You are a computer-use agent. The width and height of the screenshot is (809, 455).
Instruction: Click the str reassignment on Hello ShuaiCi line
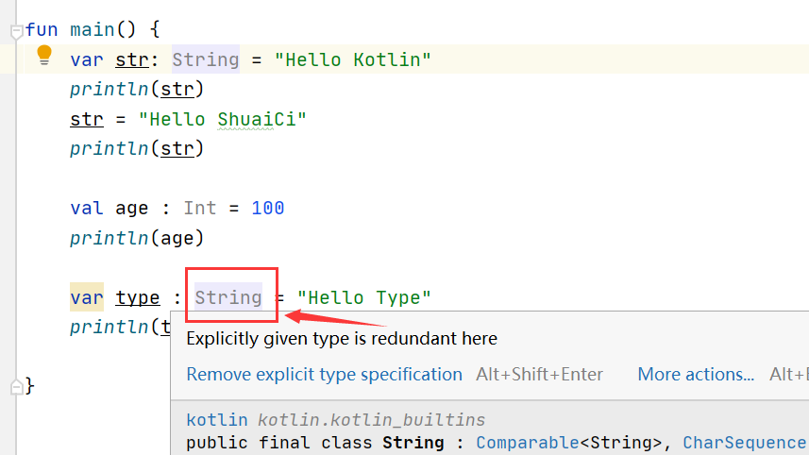click(87, 120)
